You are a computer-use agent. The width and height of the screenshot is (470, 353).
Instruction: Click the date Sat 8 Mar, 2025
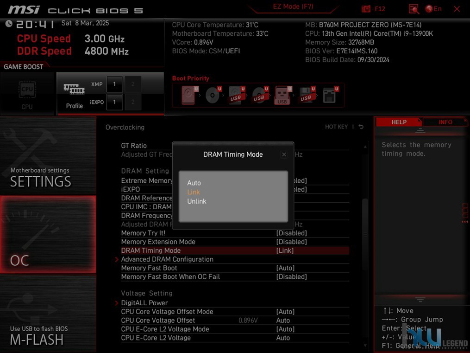coord(85,23)
